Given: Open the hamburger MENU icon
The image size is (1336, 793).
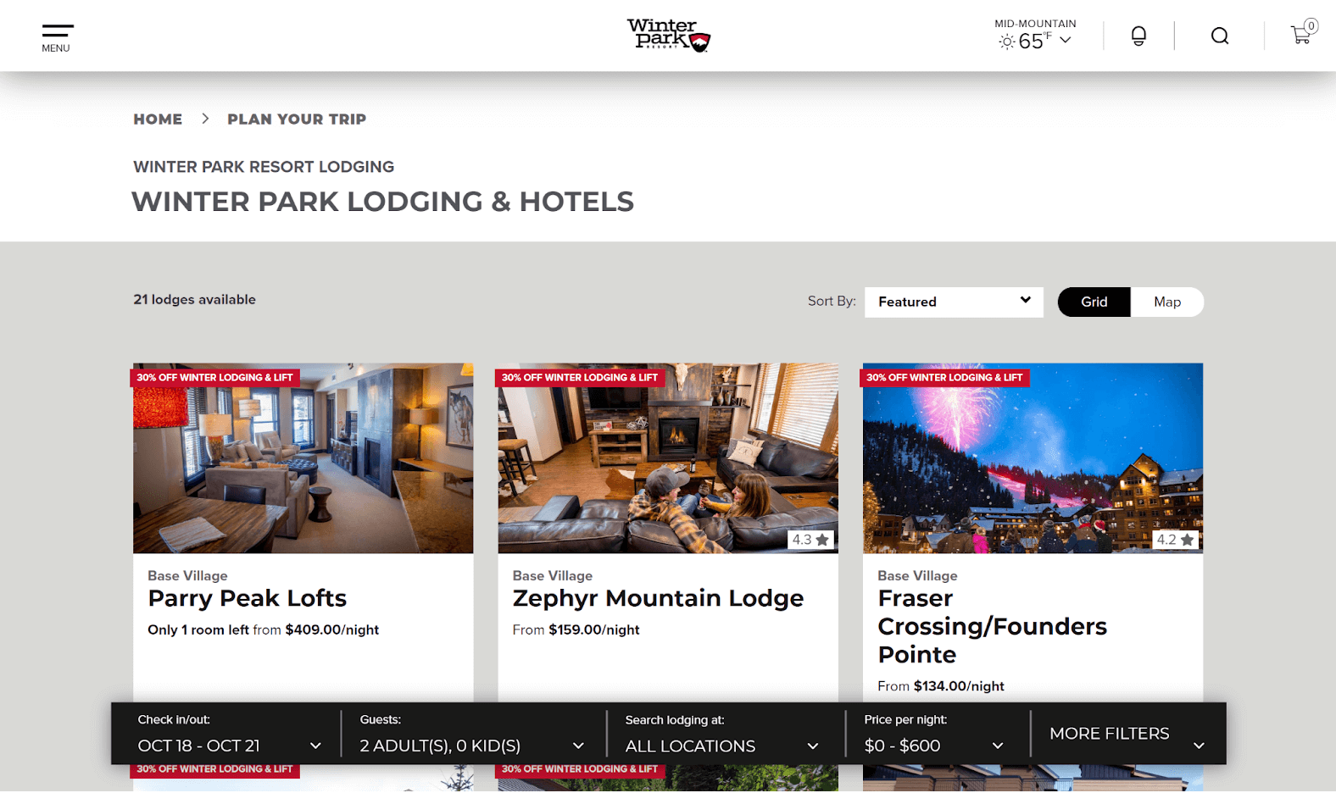Looking at the screenshot, I should tap(57, 38).
